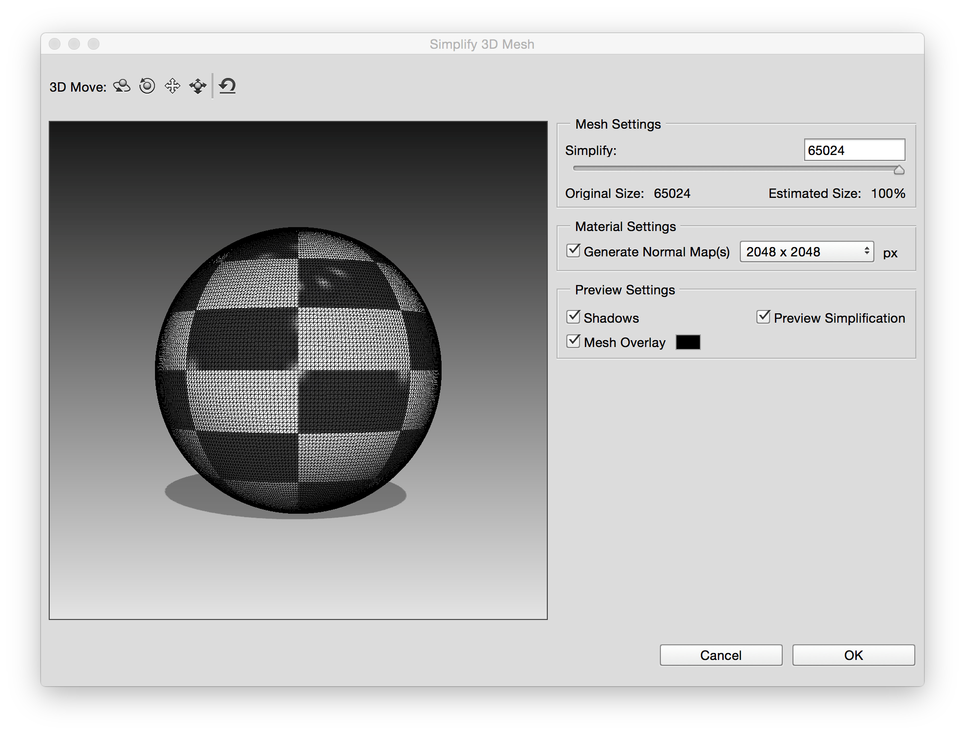Click the stepper arrows beside 2048 x 2048
965x735 pixels.
click(x=867, y=251)
